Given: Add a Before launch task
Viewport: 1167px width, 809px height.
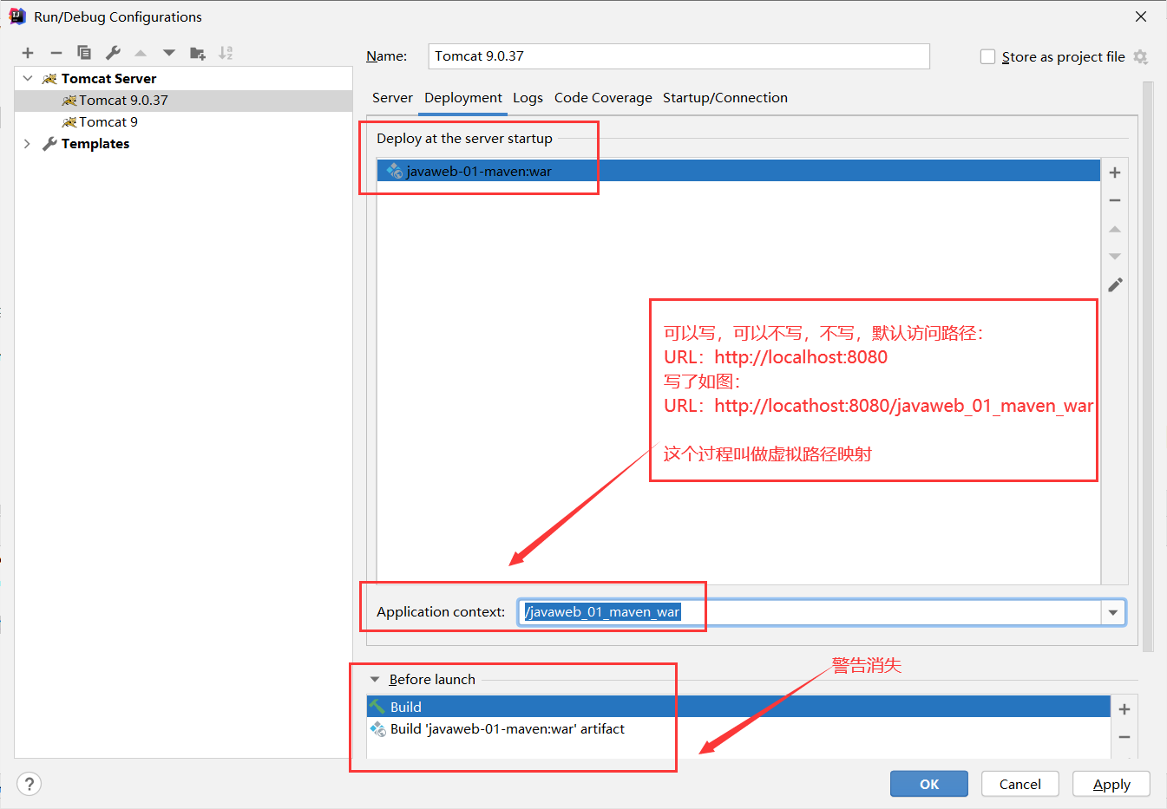Looking at the screenshot, I should (x=1124, y=709).
